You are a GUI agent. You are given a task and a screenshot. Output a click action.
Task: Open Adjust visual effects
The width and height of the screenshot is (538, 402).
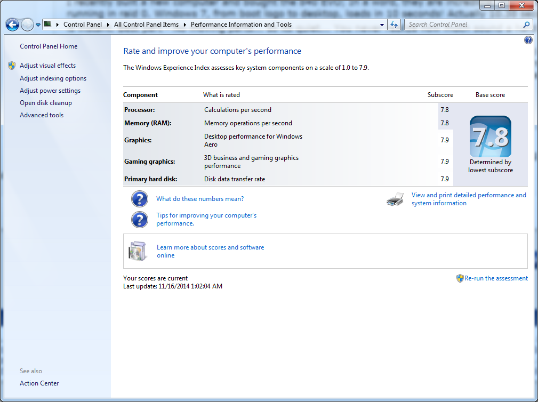click(47, 66)
